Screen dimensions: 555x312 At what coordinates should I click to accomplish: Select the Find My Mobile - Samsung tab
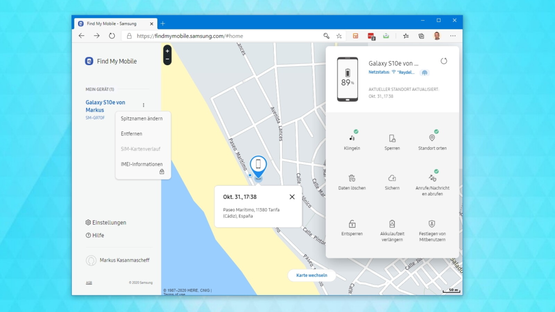coord(116,24)
